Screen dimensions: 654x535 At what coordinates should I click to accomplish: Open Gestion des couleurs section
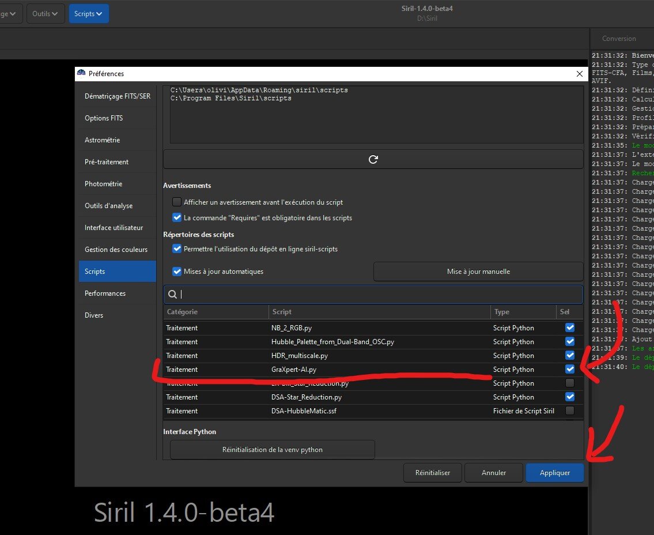[x=118, y=250]
